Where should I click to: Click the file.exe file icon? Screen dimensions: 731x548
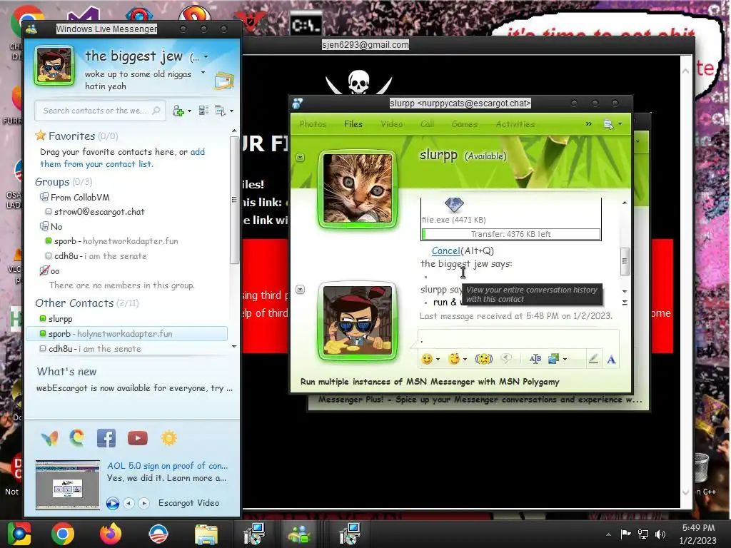(x=453, y=205)
